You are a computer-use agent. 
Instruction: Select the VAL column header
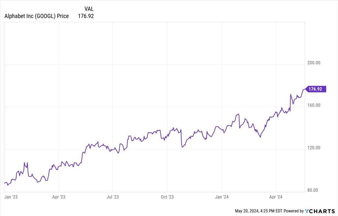[x=89, y=9]
